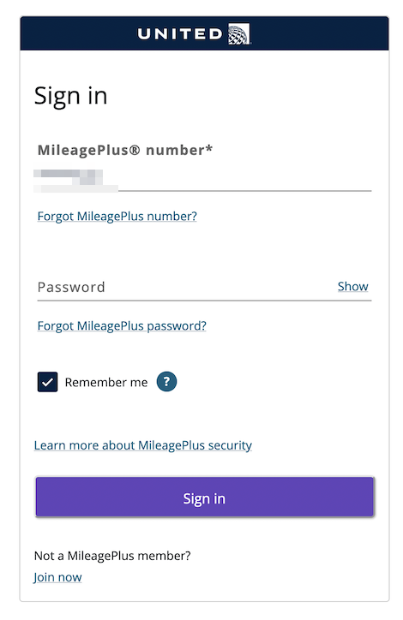Click the Remember me label text
The width and height of the screenshot is (403, 620).
point(106,382)
